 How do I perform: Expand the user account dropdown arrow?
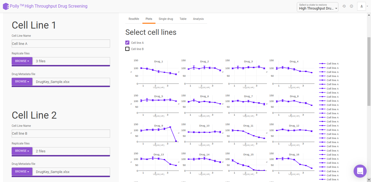pos(367,6)
